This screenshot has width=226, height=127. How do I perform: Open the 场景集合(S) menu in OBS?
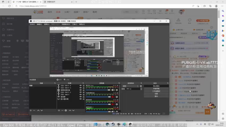(66, 24)
